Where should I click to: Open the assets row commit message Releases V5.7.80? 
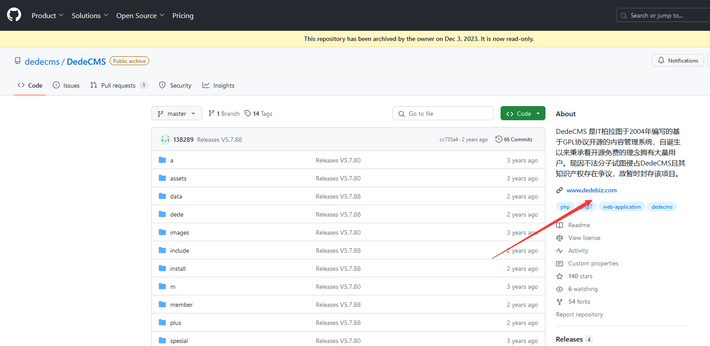(x=338, y=179)
